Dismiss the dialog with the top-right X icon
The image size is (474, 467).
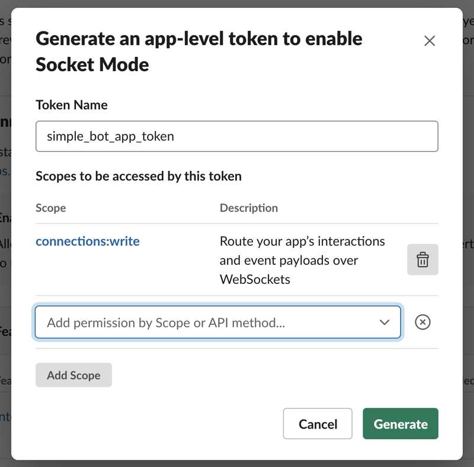tap(430, 41)
